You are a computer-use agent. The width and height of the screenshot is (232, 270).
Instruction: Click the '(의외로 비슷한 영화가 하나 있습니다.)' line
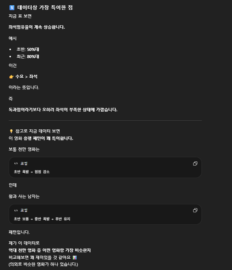point(43,264)
